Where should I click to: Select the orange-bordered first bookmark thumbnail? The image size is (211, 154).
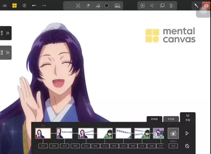tap(43, 133)
